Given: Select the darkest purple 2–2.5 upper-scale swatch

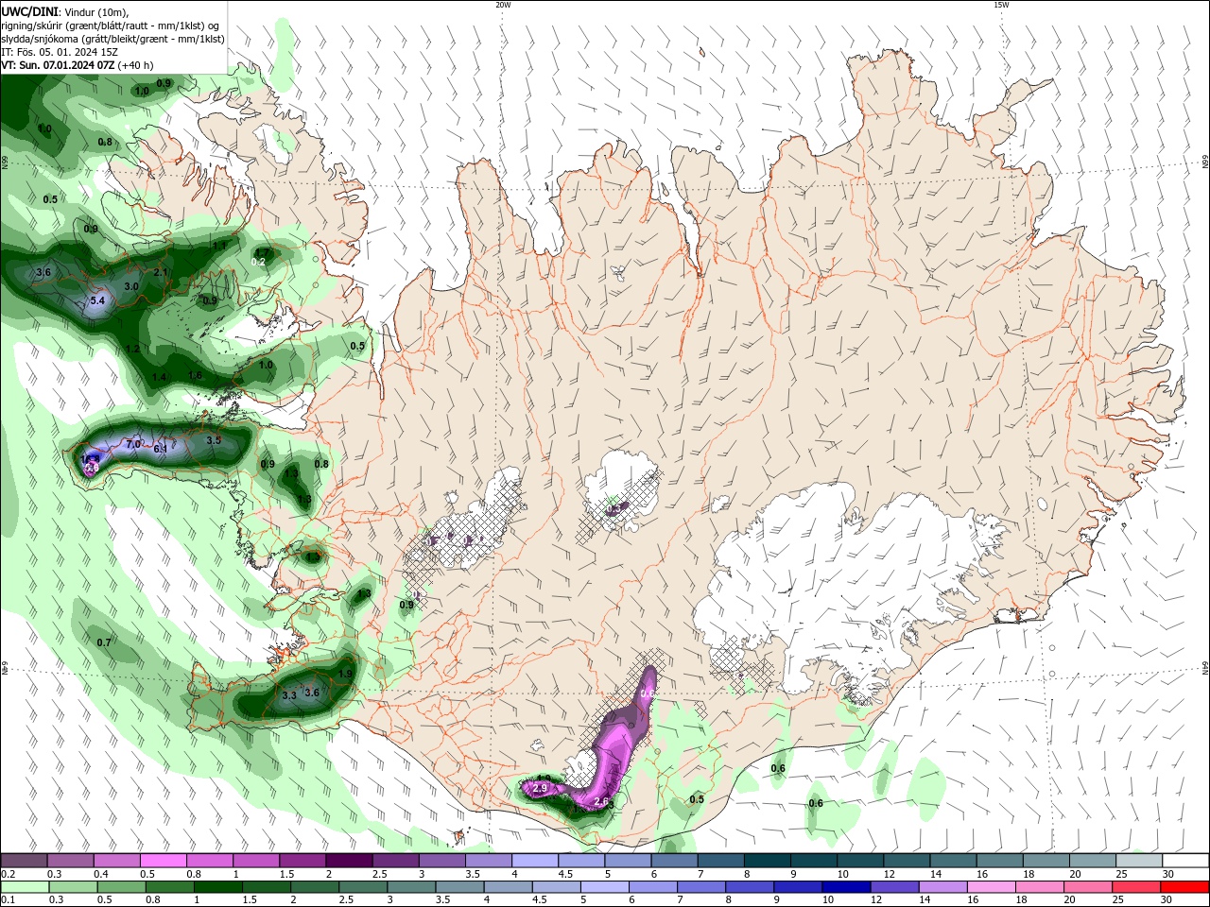Looking at the screenshot, I should [x=349, y=861].
